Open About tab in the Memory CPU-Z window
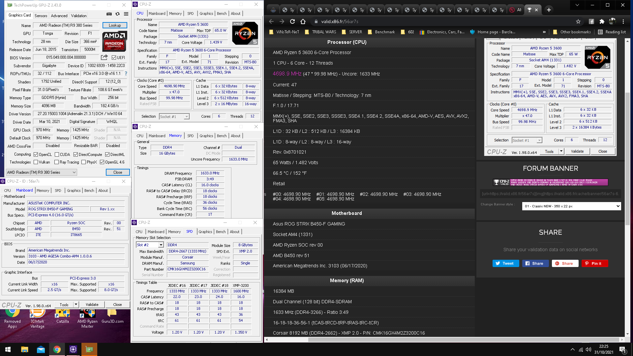 [236, 136]
